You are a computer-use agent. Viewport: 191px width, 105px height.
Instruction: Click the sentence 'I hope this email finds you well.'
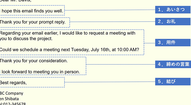coord(32,11)
